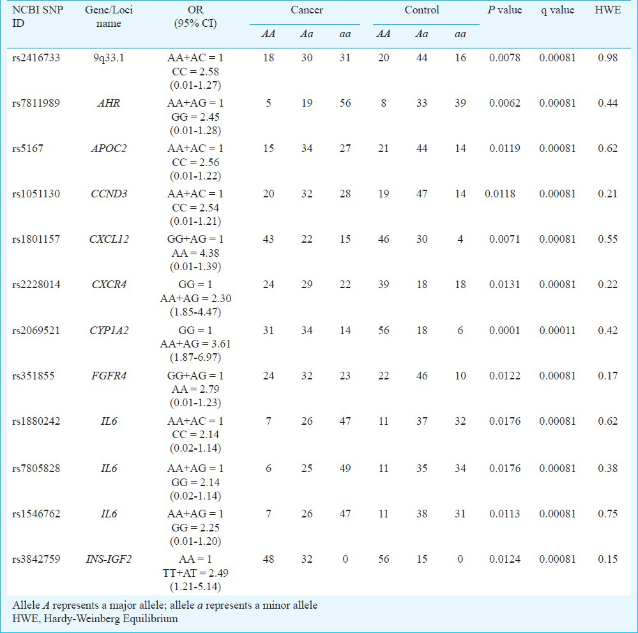Click the INS-IGF2 gene name

[109, 559]
